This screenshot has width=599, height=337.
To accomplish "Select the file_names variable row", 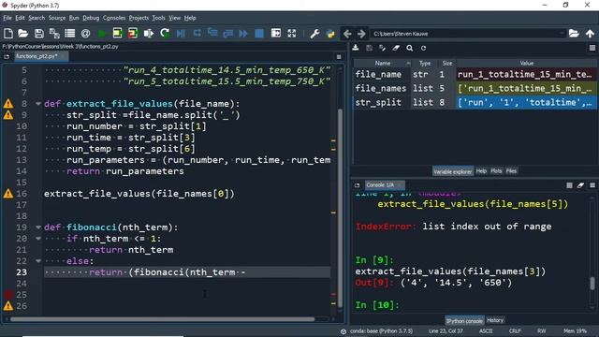I will [x=475, y=88].
